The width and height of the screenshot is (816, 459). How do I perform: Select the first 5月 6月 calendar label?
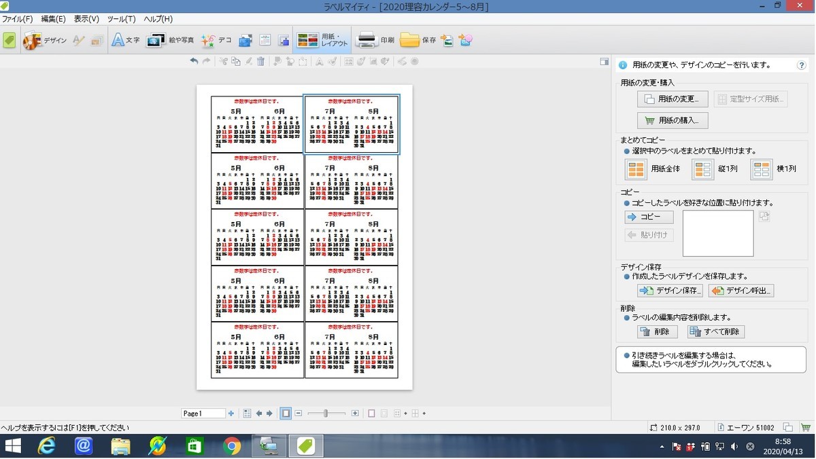(257, 124)
